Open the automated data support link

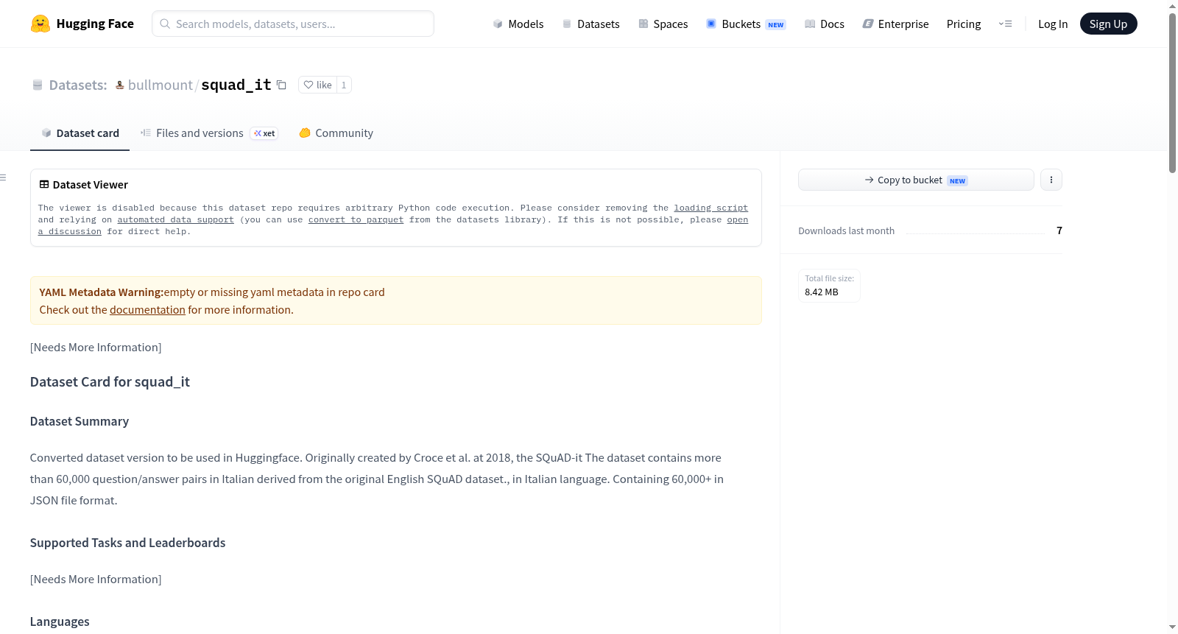pyautogui.click(x=175, y=220)
